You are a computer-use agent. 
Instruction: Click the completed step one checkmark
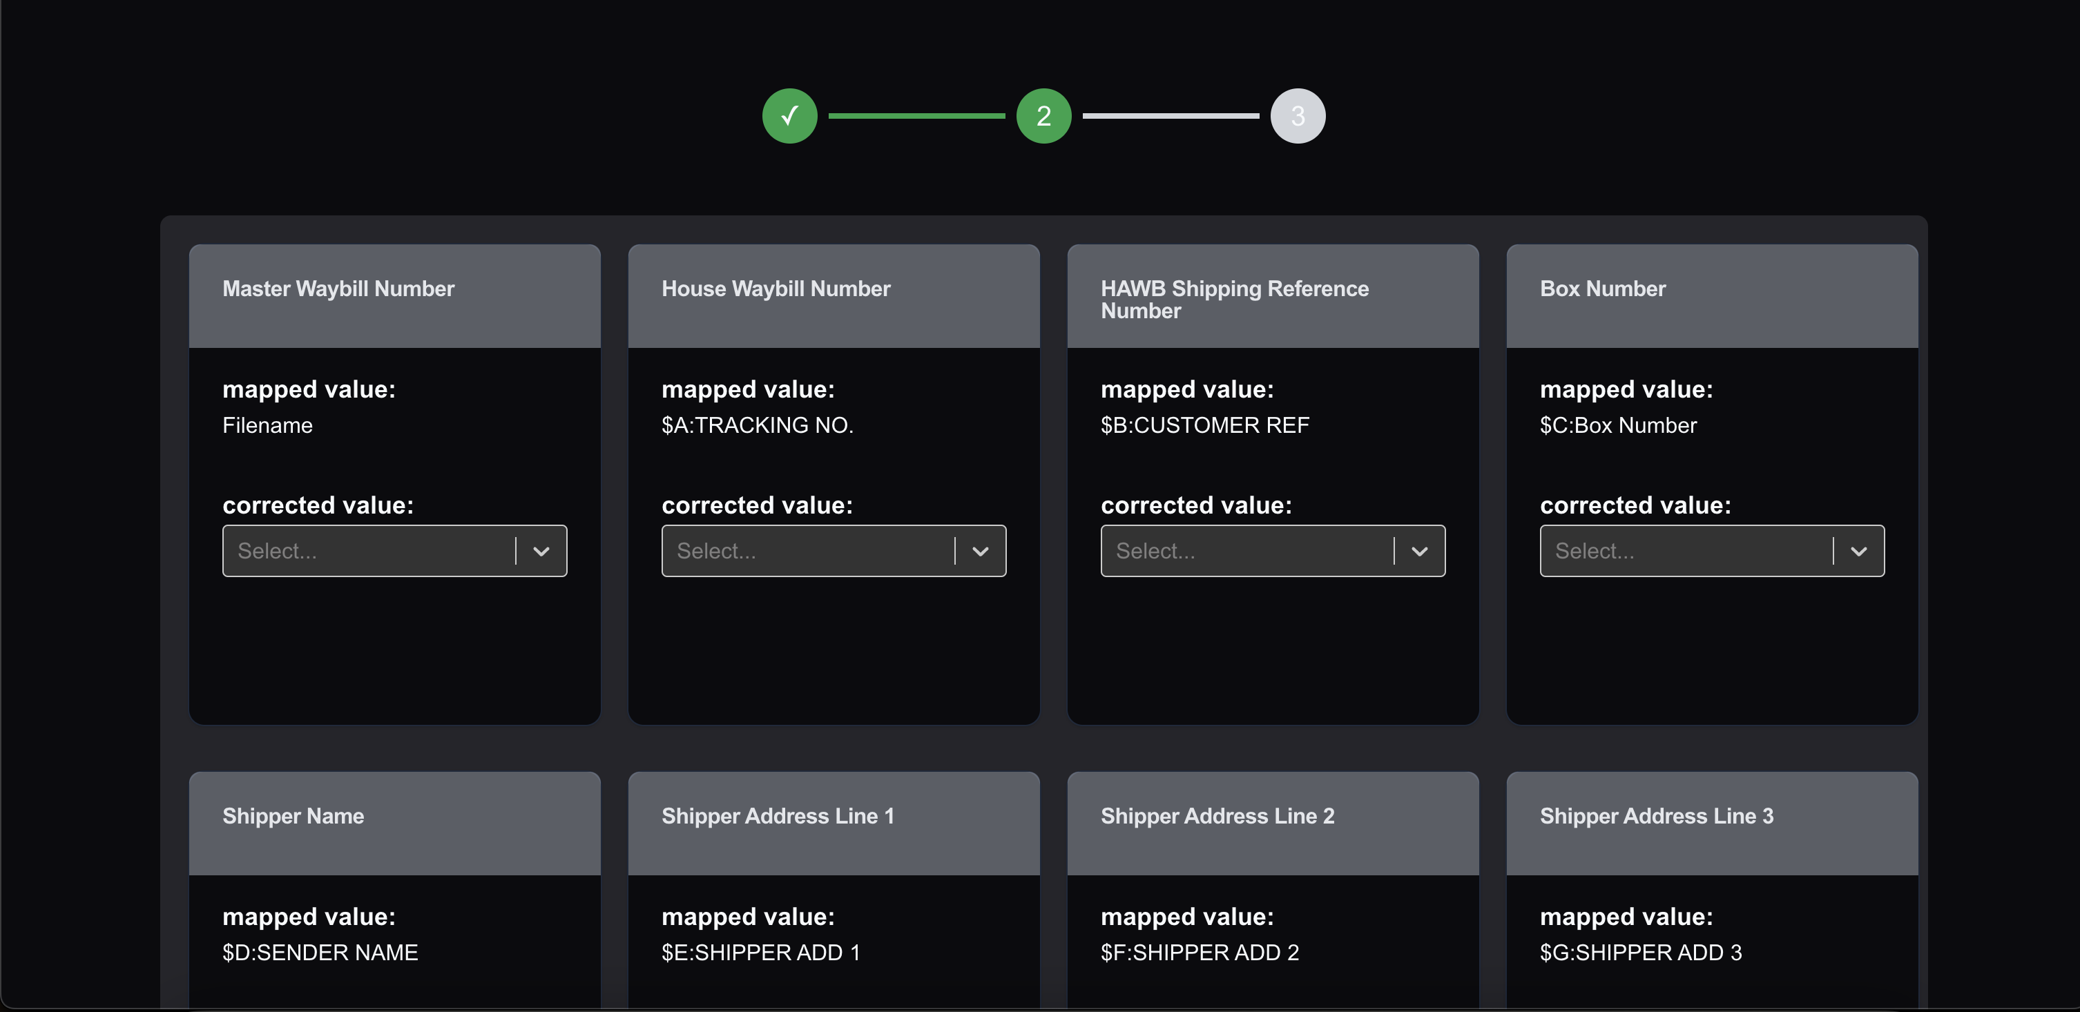click(789, 116)
